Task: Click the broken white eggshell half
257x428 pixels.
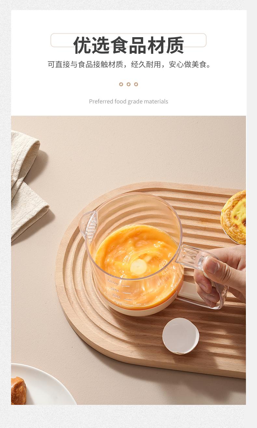Action: pyautogui.click(x=181, y=336)
